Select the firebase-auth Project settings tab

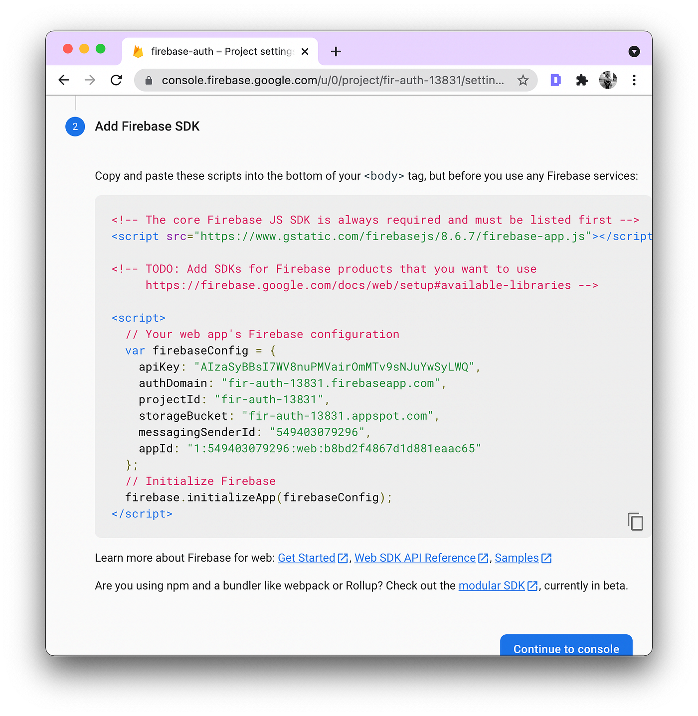(x=220, y=51)
